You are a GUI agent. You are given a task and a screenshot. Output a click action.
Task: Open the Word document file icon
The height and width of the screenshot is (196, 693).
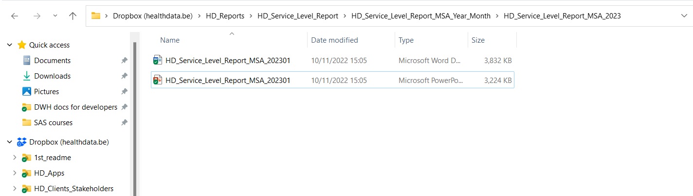pyautogui.click(x=157, y=61)
